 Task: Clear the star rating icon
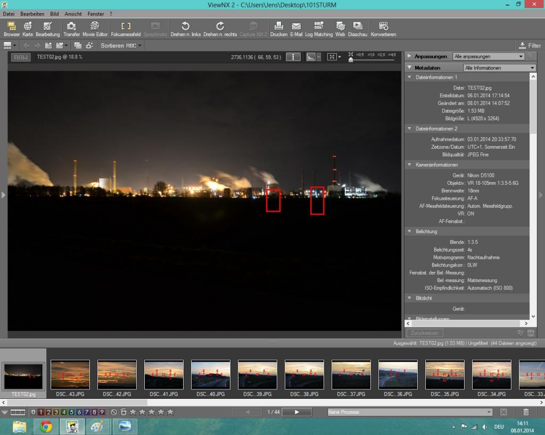tap(114, 412)
